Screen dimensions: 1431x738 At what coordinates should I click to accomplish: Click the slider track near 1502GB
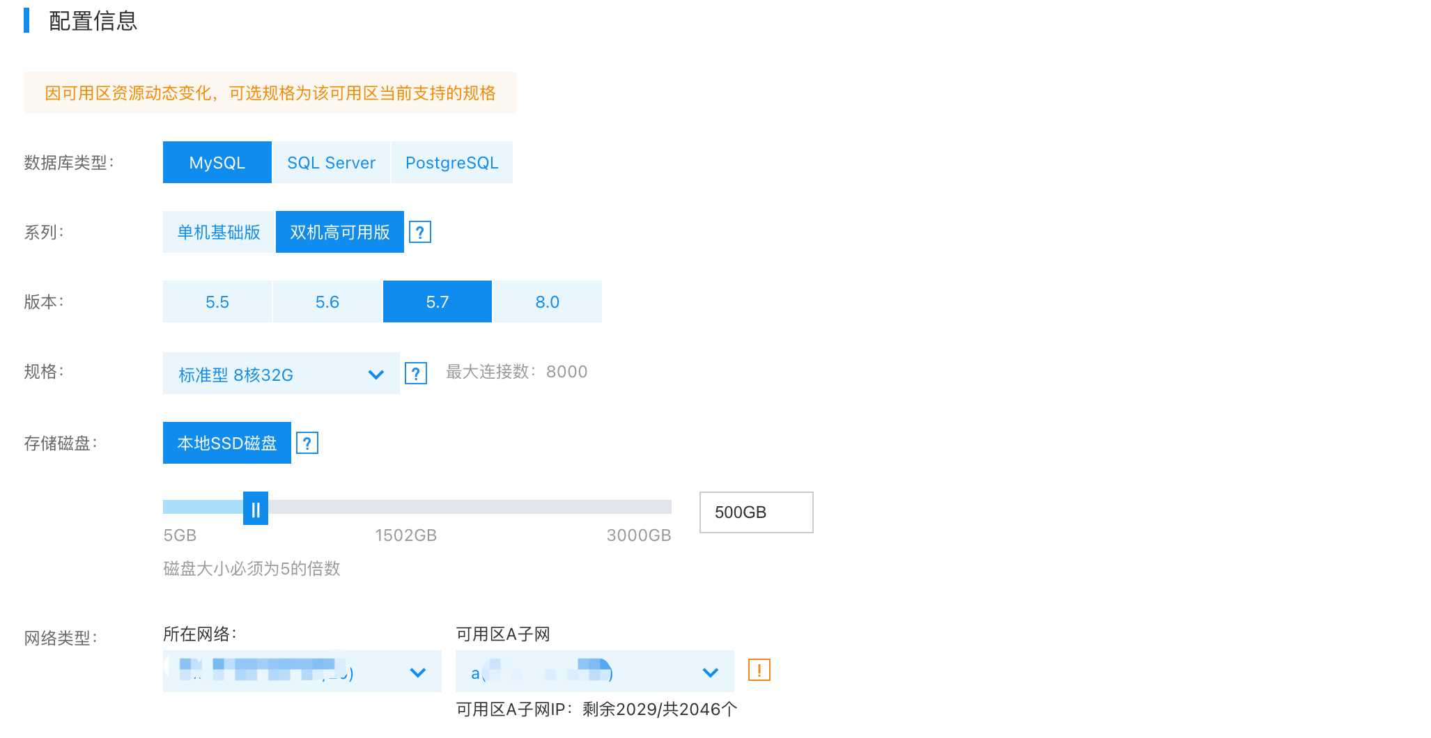417,507
